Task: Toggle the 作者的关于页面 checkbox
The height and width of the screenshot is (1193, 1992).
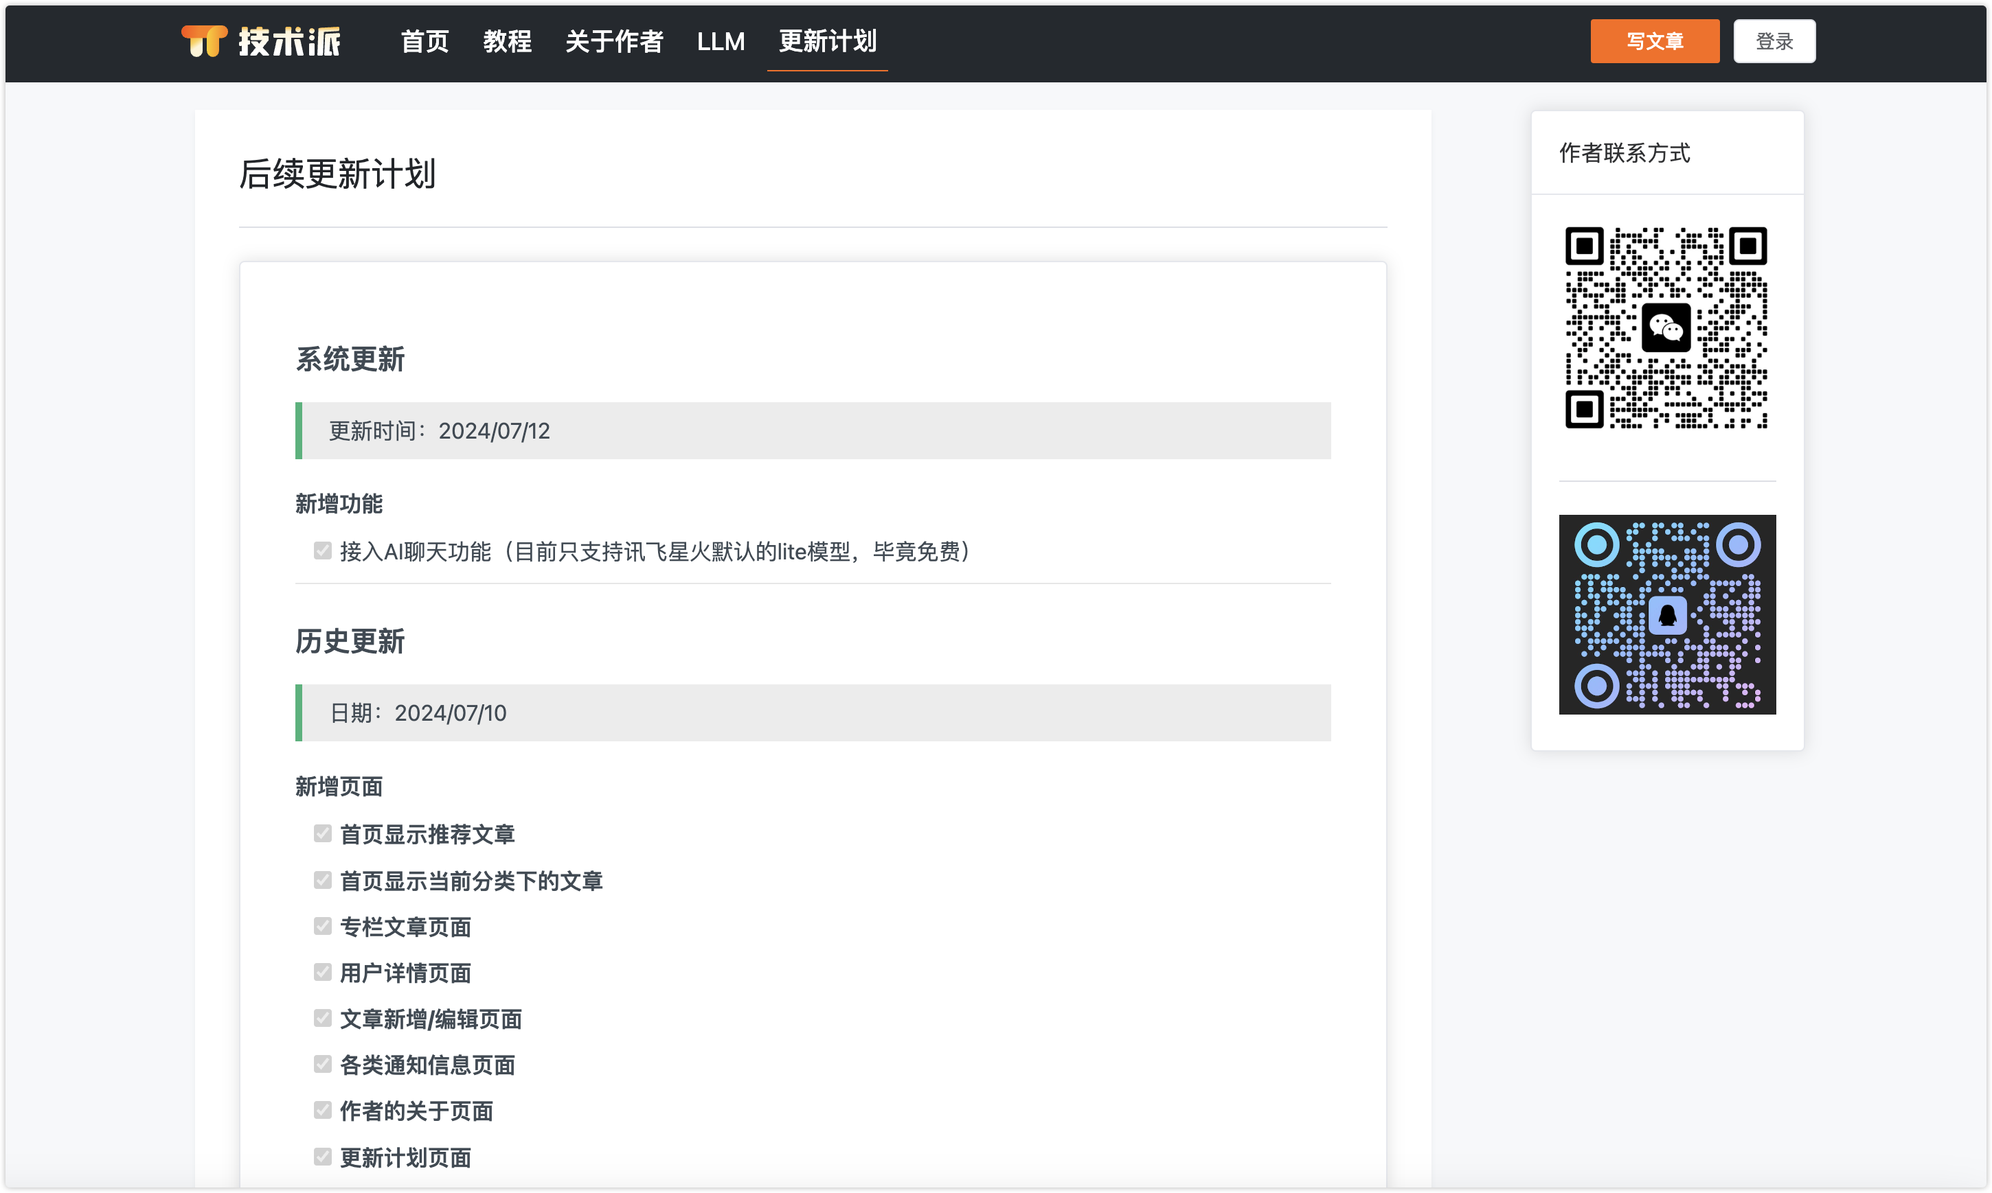Action: pyautogui.click(x=322, y=1110)
